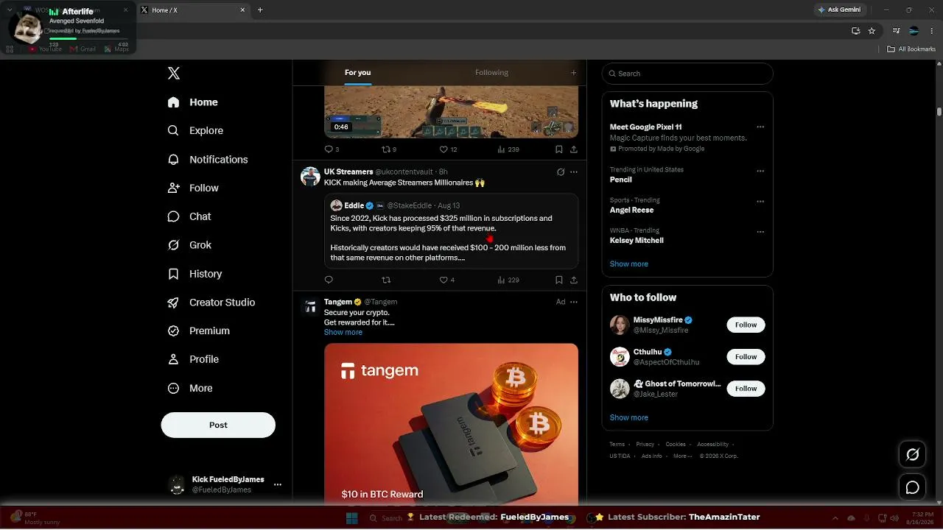Expand the More menu in the sidebar

(190, 388)
